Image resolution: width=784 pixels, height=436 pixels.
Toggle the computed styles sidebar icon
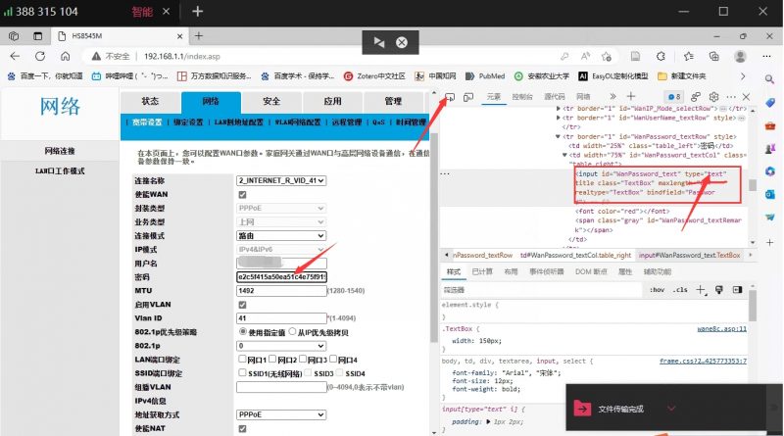pyautogui.click(x=737, y=289)
